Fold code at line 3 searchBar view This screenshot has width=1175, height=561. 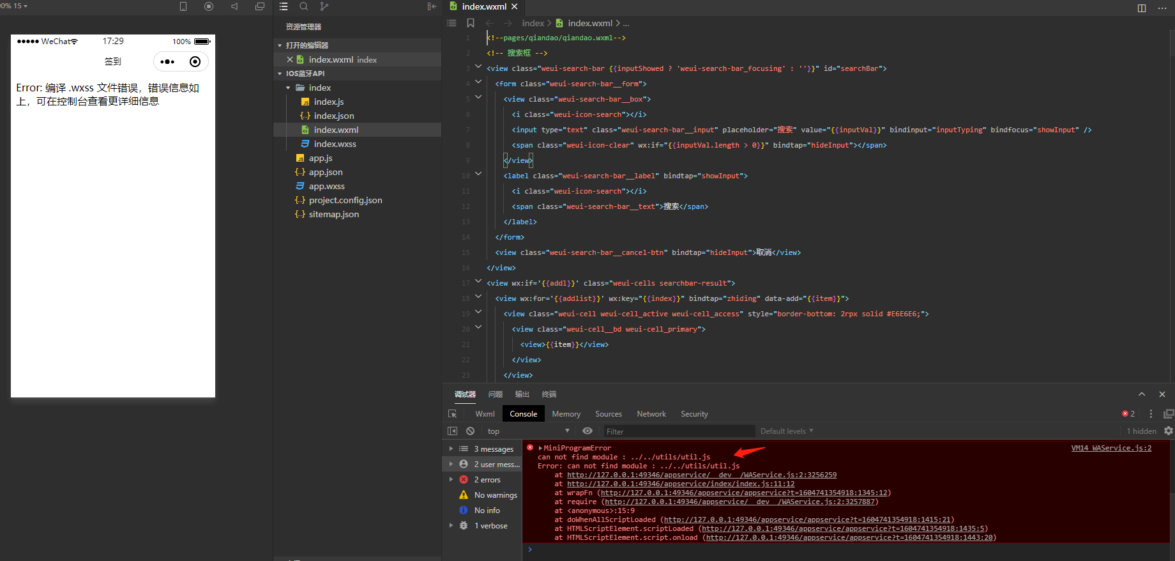click(478, 66)
